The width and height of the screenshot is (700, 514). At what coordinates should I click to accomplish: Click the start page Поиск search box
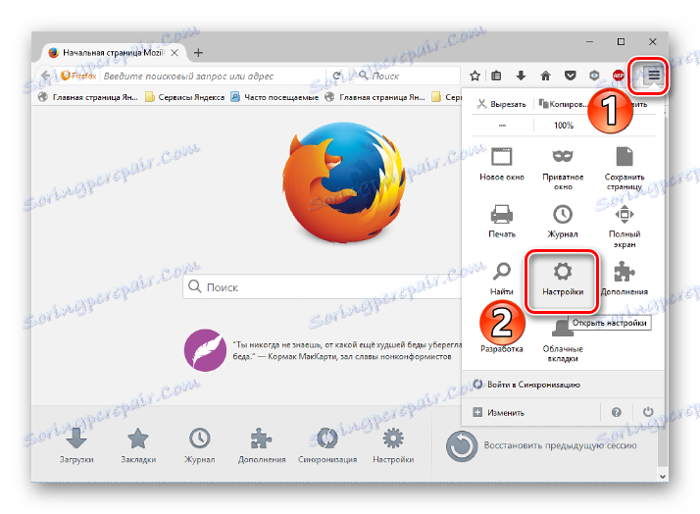[323, 286]
